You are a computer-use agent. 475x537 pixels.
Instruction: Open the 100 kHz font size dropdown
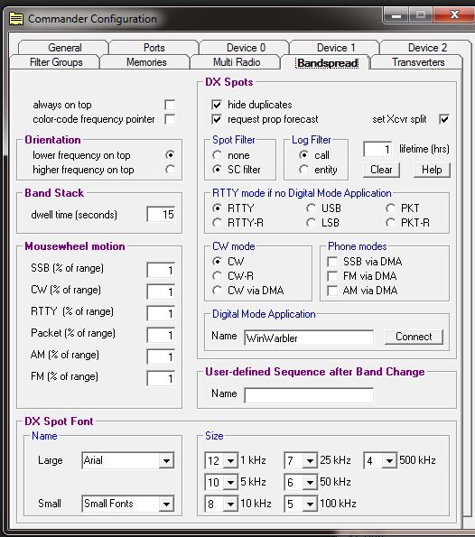[310, 504]
